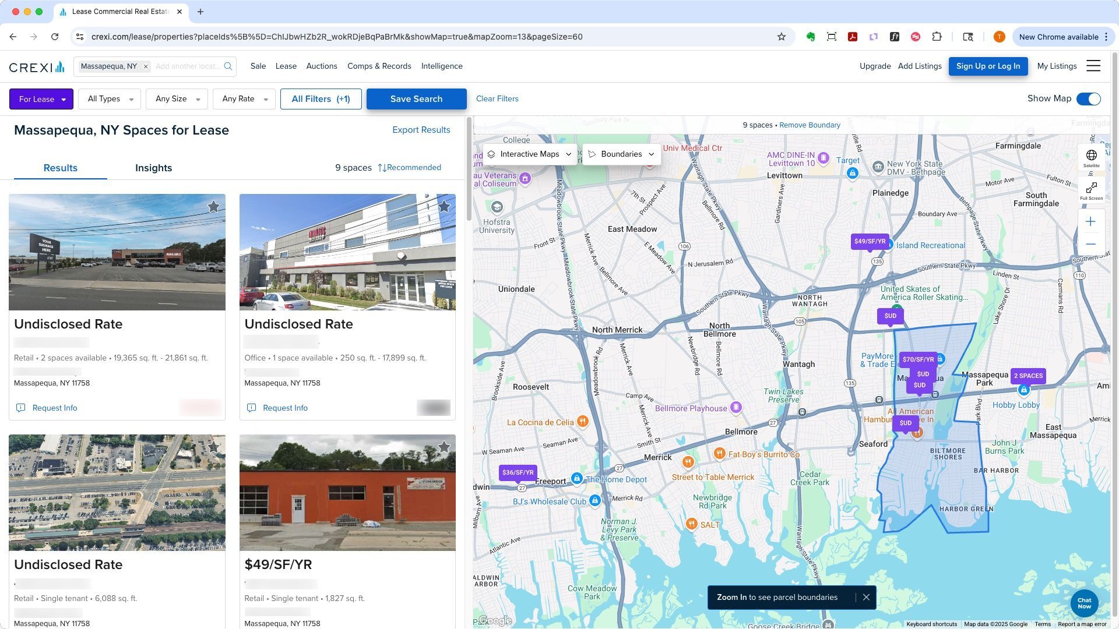Zoom in the map with plus icon
1119x629 pixels.
pos(1090,221)
